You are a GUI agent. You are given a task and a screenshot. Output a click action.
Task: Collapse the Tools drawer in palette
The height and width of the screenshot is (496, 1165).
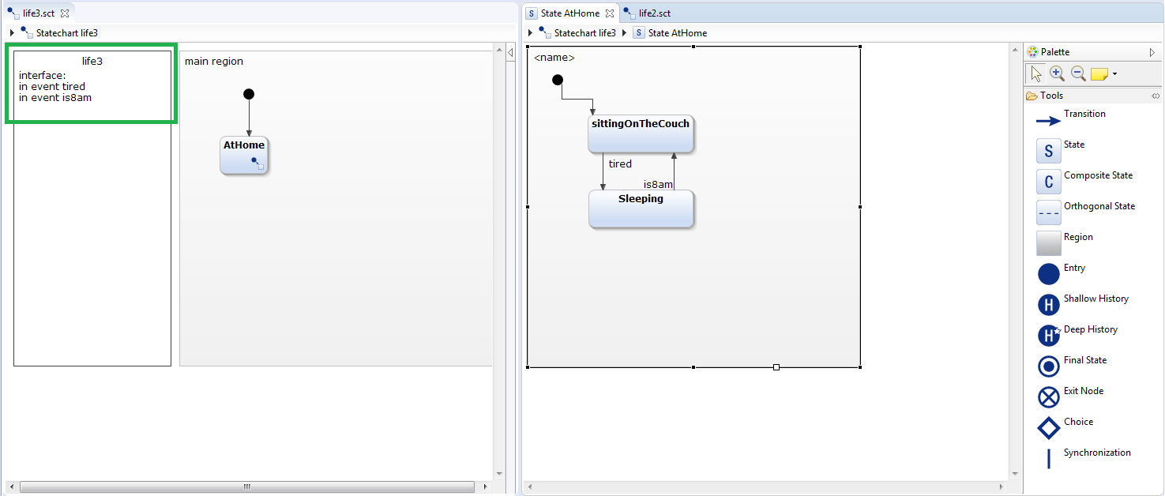click(x=1156, y=96)
